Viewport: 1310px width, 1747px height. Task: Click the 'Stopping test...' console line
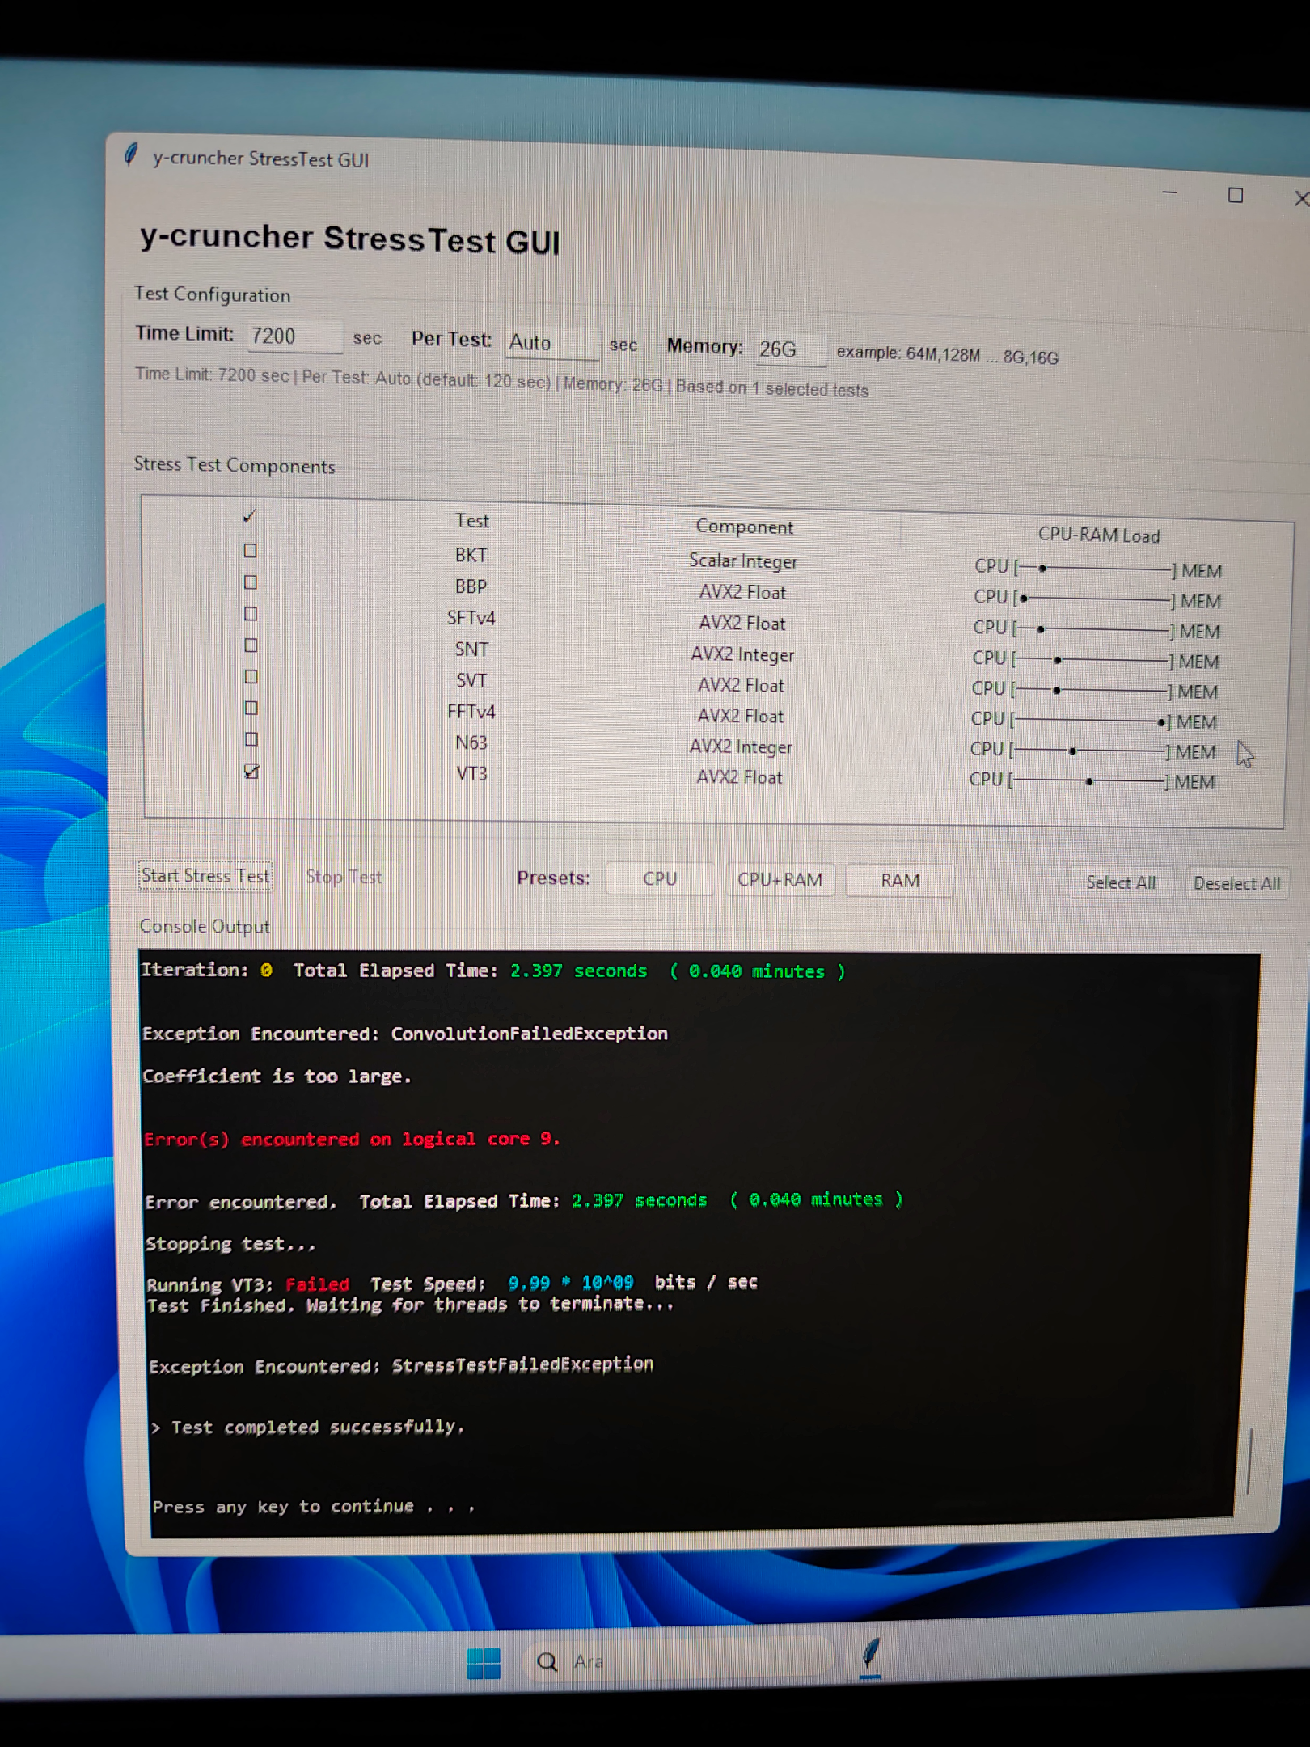(230, 1244)
